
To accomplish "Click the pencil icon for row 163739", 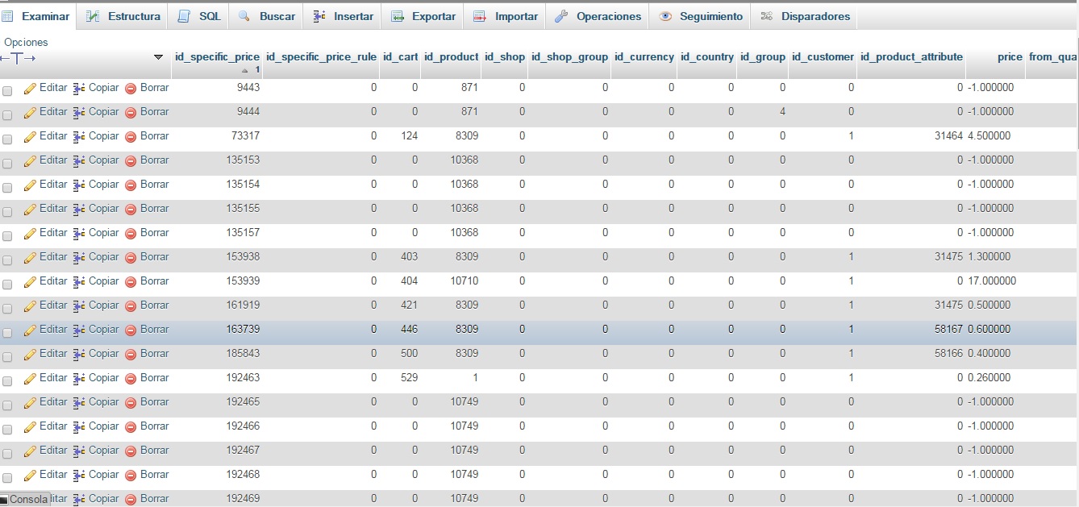I will pyautogui.click(x=31, y=330).
